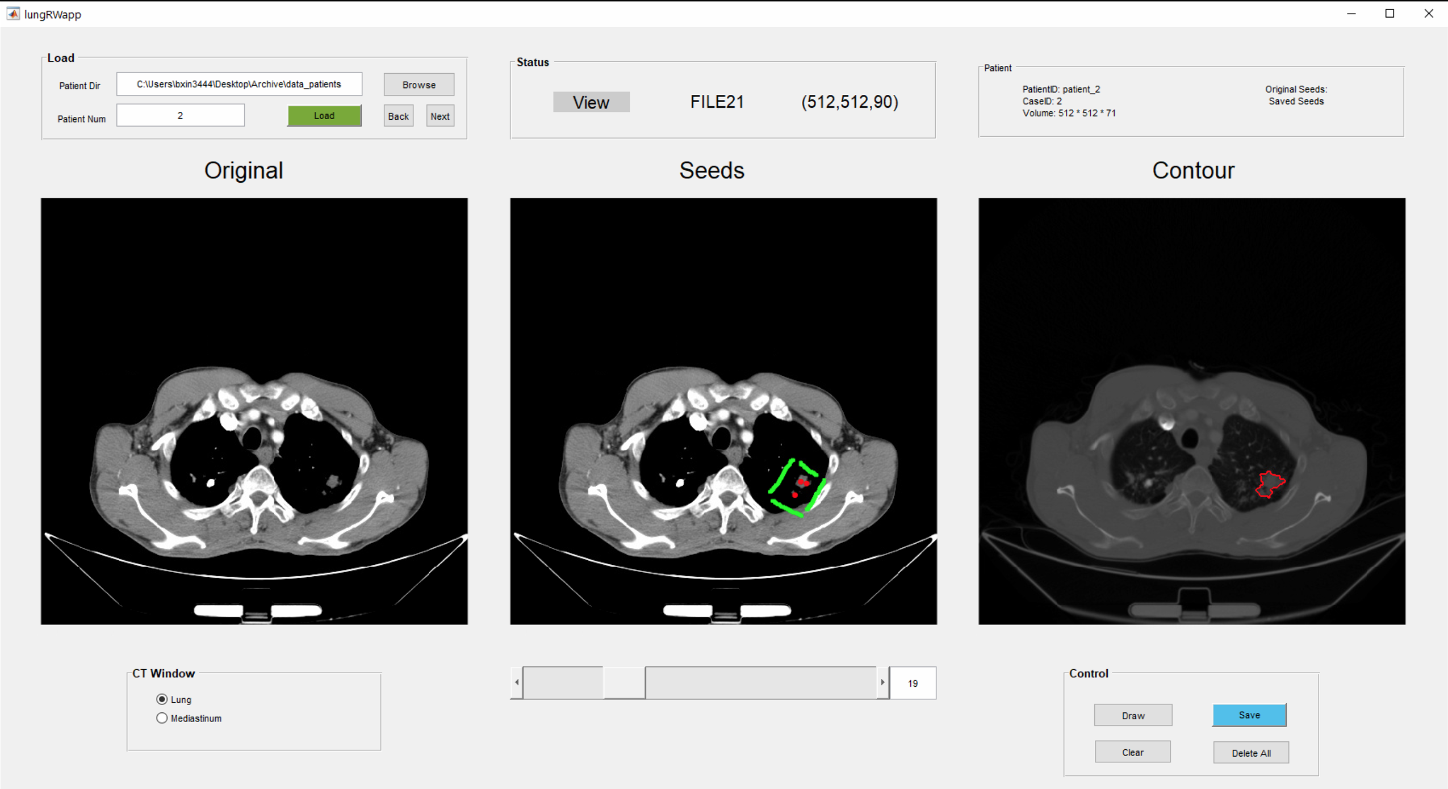Click the Seeds image view
Image resolution: width=1448 pixels, height=789 pixels.
pyautogui.click(x=723, y=411)
